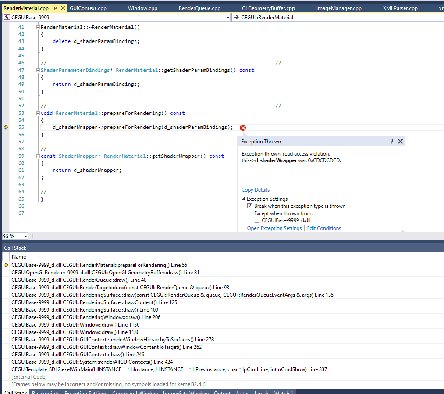444x394 pixels.
Task: Click the red exception error icon
Action: click(243, 128)
